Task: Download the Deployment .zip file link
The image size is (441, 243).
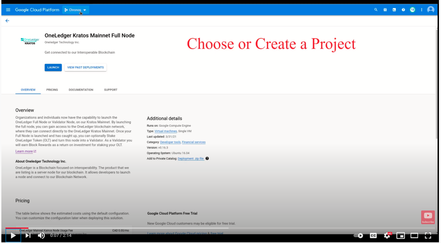Action: 191,158
